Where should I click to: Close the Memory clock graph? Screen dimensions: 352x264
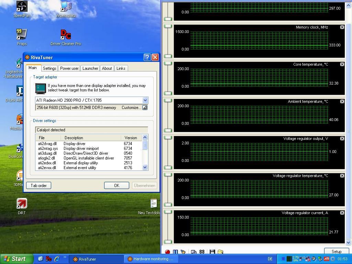pos(342,27)
